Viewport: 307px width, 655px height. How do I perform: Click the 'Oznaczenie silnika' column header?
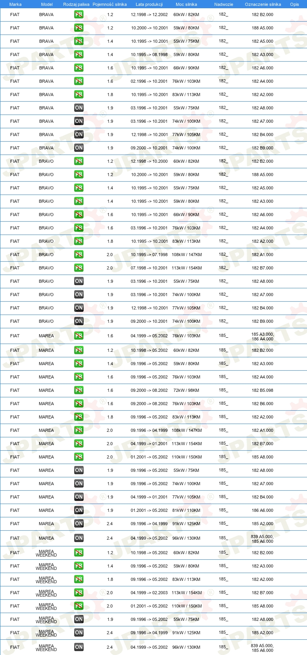(x=263, y=4)
